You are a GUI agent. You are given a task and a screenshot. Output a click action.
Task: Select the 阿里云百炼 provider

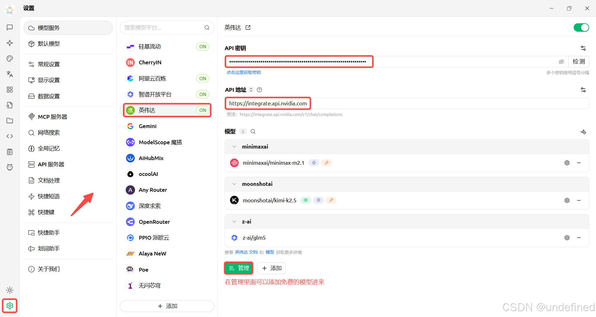(x=167, y=79)
